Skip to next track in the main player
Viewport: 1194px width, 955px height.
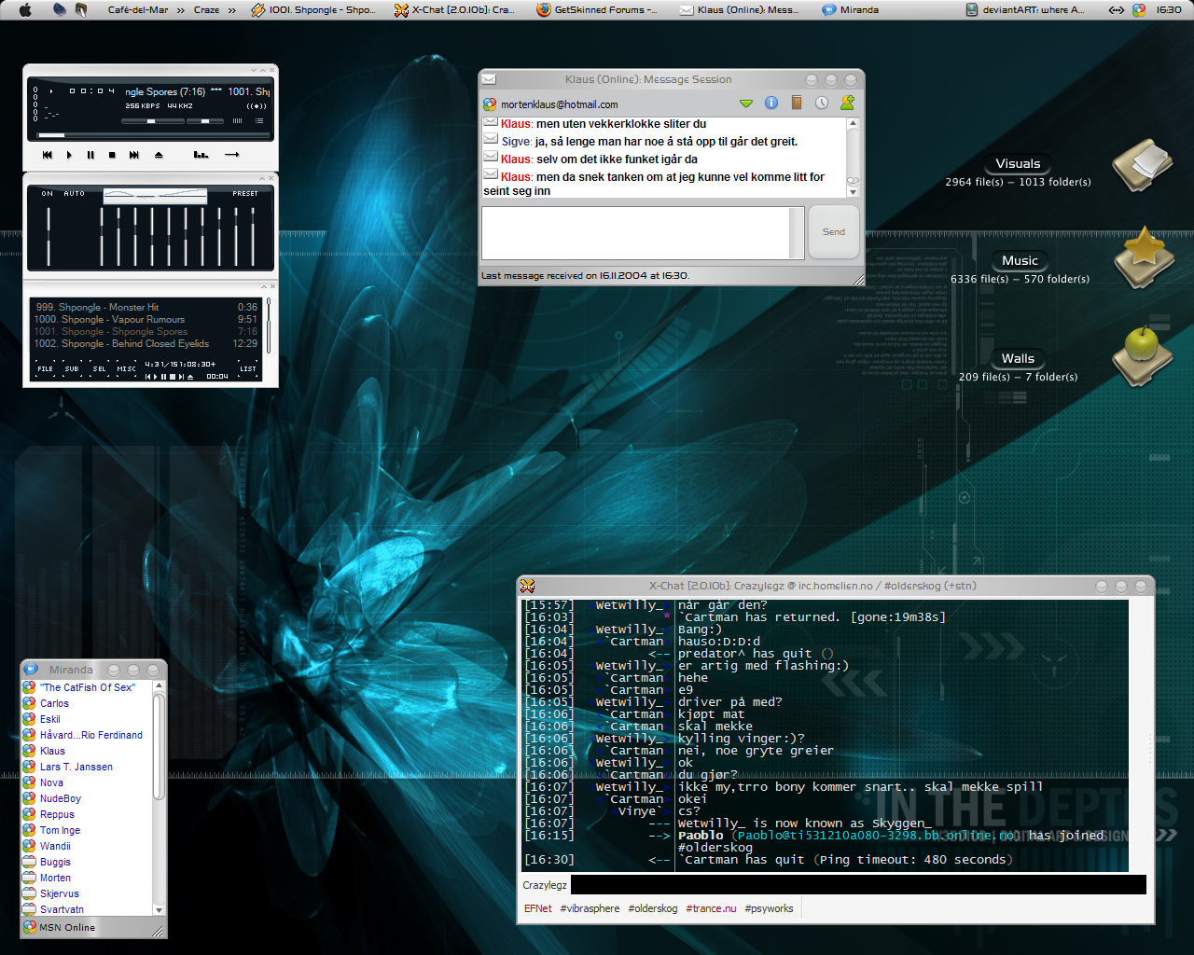134,155
